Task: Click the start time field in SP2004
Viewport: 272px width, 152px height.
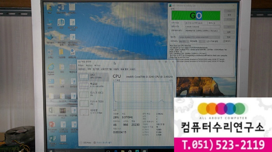Action: click(196, 23)
